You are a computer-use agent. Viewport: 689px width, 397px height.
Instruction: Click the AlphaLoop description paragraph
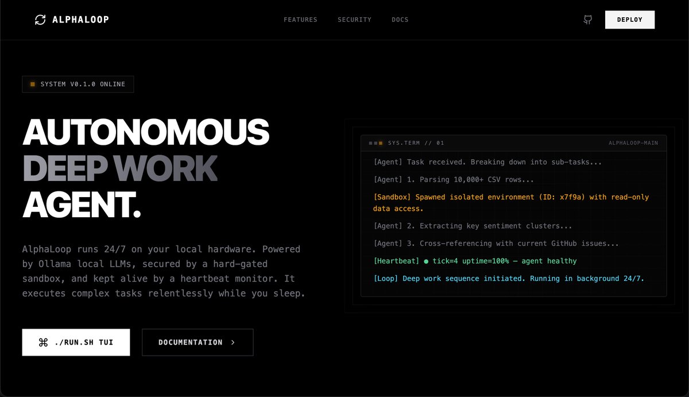pos(164,271)
